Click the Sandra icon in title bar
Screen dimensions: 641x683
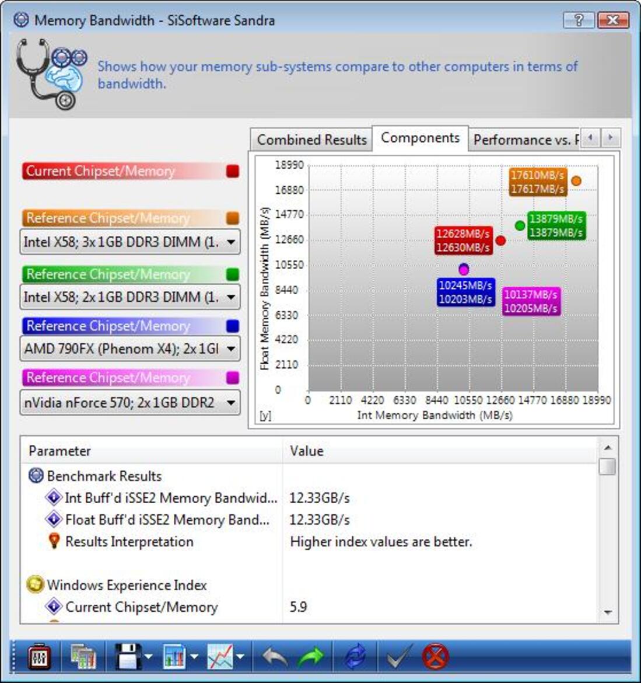[21, 20]
